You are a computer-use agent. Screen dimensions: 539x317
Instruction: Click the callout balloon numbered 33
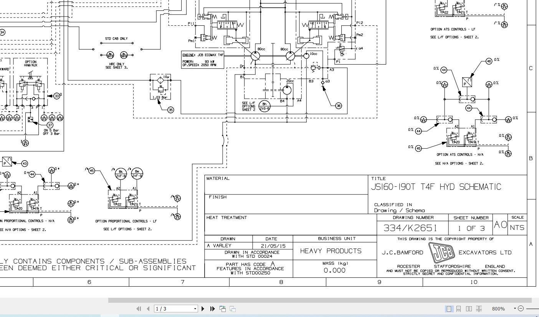click(57, 96)
